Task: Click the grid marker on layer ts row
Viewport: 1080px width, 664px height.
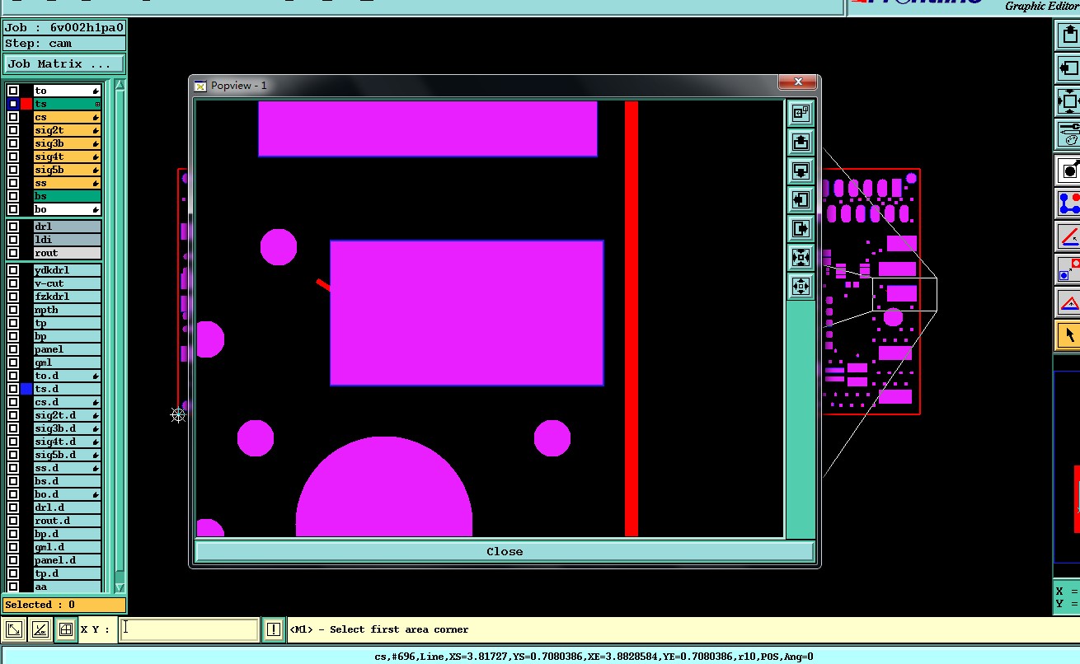Action: click(97, 105)
